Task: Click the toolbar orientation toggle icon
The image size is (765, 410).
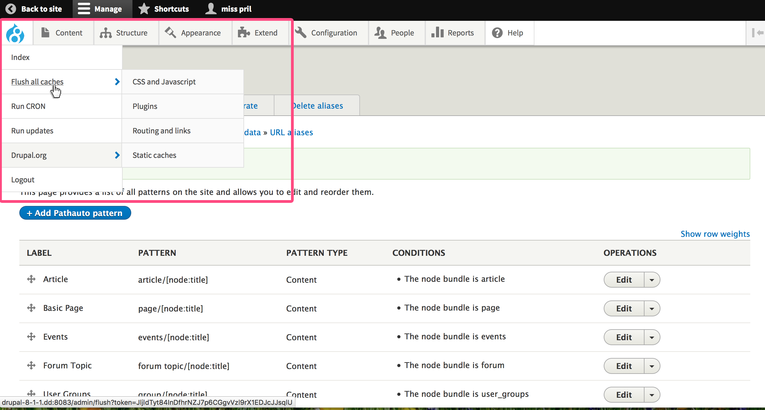Action: click(757, 33)
